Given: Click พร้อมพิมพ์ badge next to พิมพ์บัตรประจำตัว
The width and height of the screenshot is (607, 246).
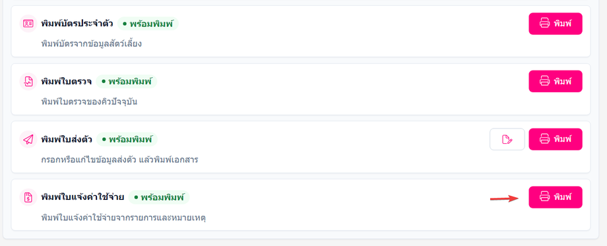Looking at the screenshot, I should click(x=148, y=24).
